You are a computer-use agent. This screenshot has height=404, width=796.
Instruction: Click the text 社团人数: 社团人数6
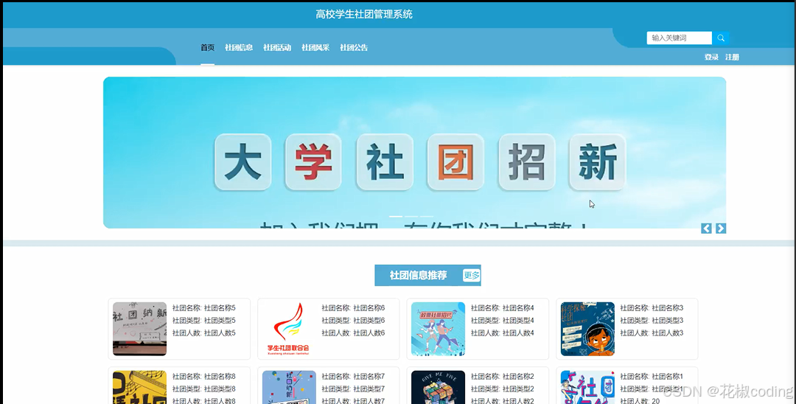click(353, 333)
